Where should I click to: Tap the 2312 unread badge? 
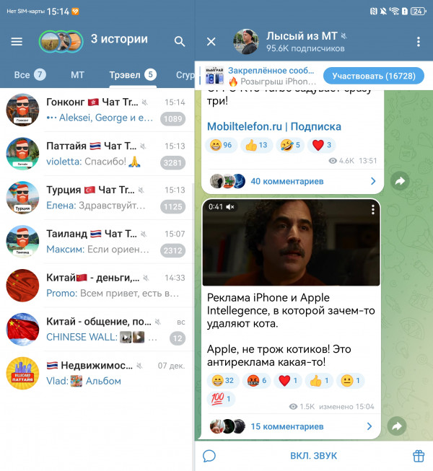click(172, 250)
